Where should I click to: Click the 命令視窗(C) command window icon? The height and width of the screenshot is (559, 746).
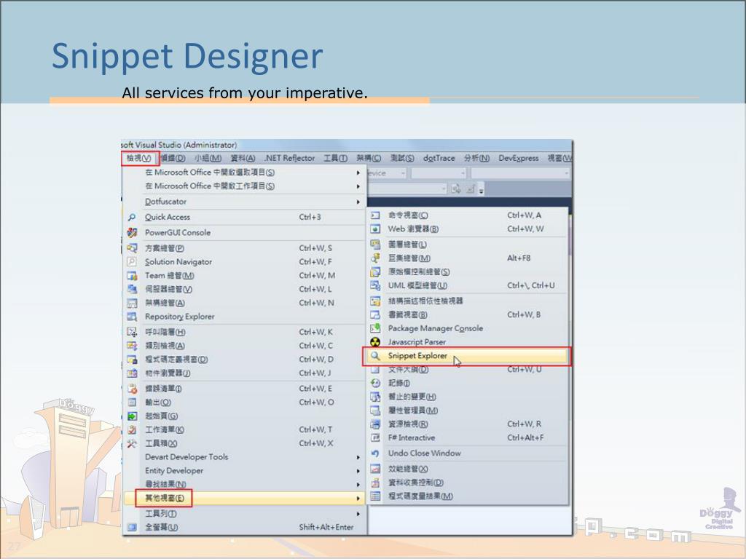pyautogui.click(x=375, y=215)
